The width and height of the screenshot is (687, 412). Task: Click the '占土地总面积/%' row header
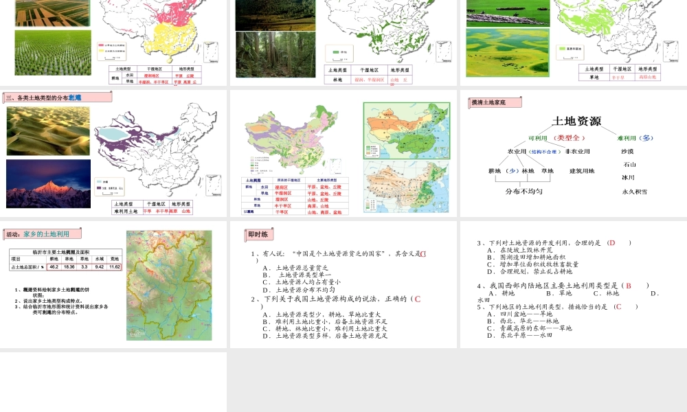(27, 266)
